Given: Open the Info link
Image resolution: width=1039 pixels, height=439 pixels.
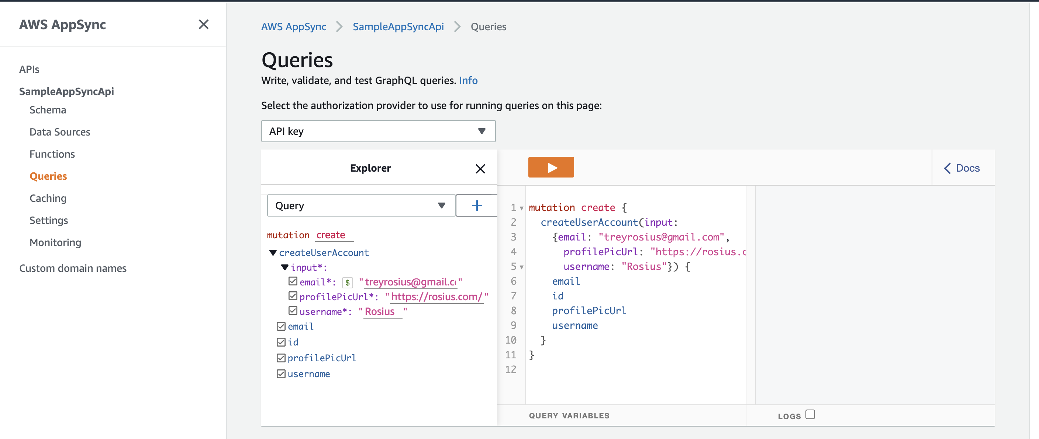Looking at the screenshot, I should click(468, 81).
